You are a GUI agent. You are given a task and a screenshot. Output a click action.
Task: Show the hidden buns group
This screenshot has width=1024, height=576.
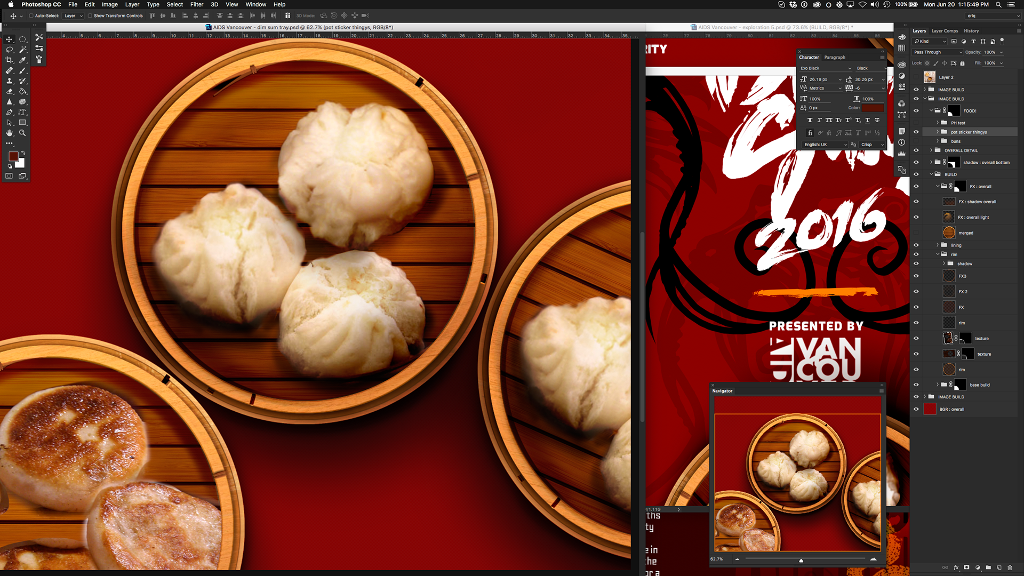[916, 141]
